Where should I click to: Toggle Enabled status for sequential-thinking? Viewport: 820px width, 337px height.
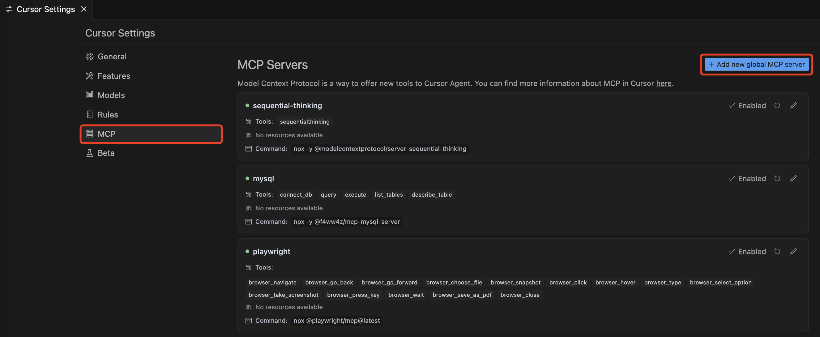pyautogui.click(x=747, y=106)
